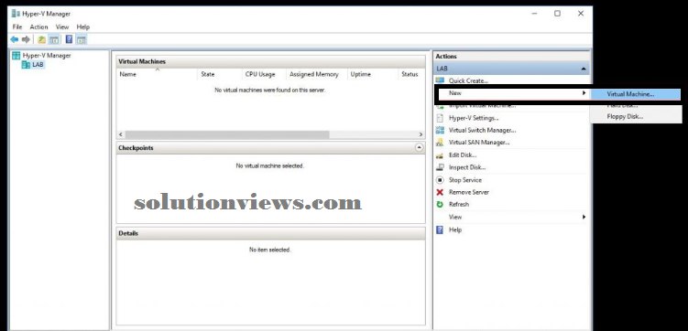
Task: Select the Hyper-V Manager tree node label
Action: point(47,56)
